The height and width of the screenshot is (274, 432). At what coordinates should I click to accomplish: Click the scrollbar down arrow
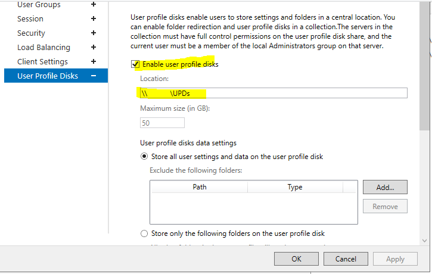click(x=425, y=239)
